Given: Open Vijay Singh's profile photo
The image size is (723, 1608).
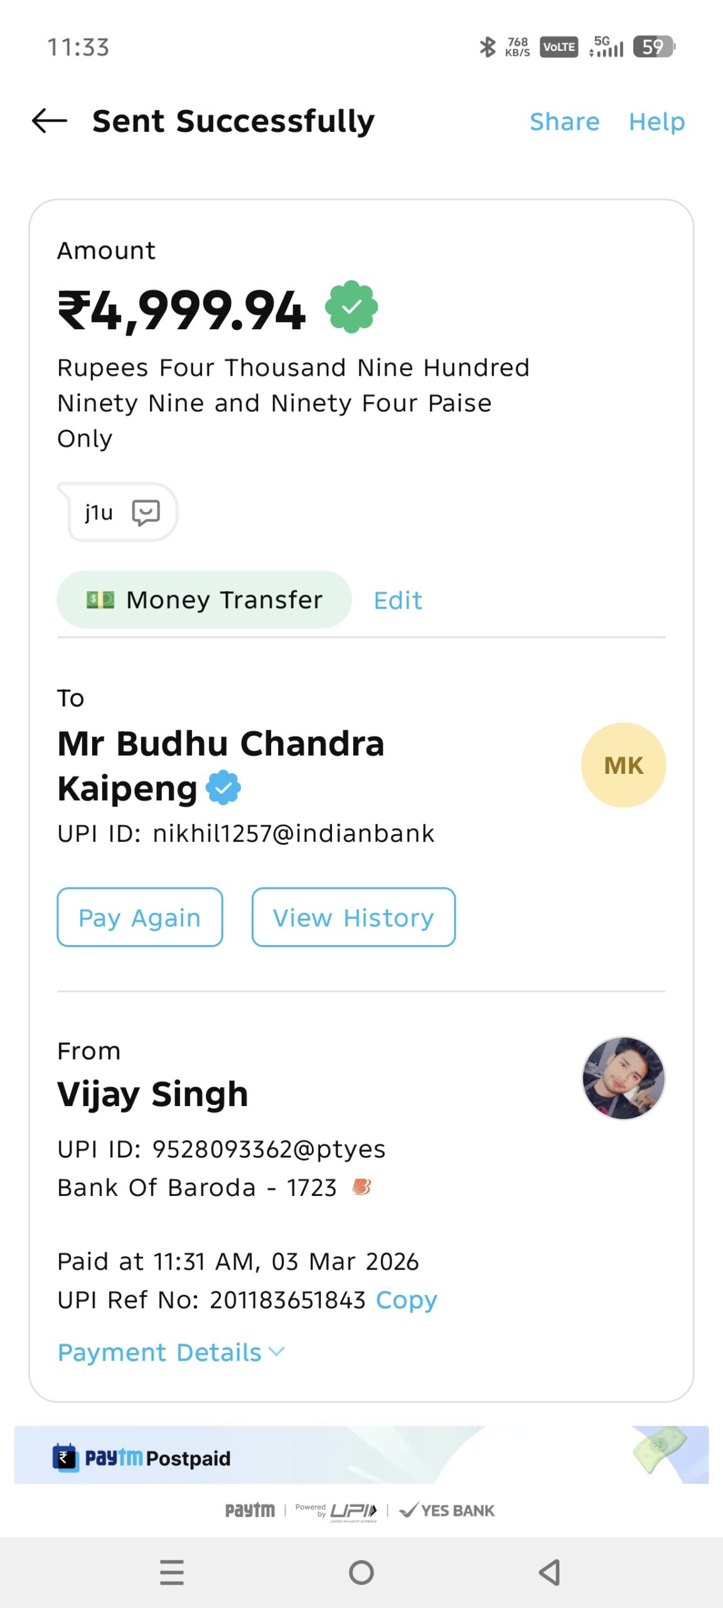Looking at the screenshot, I should tap(623, 1078).
